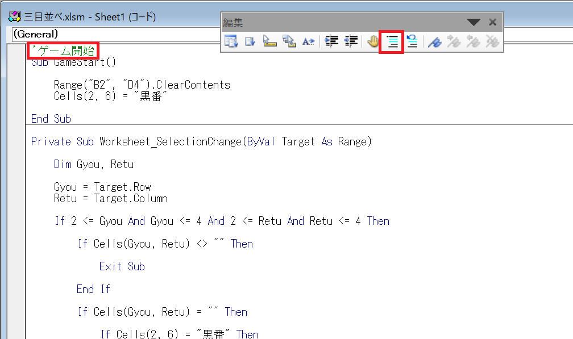Screen dimensions: 573x339
Task: Click the If Cells(Gyou, Retu) = "" line
Action: [x=162, y=312]
